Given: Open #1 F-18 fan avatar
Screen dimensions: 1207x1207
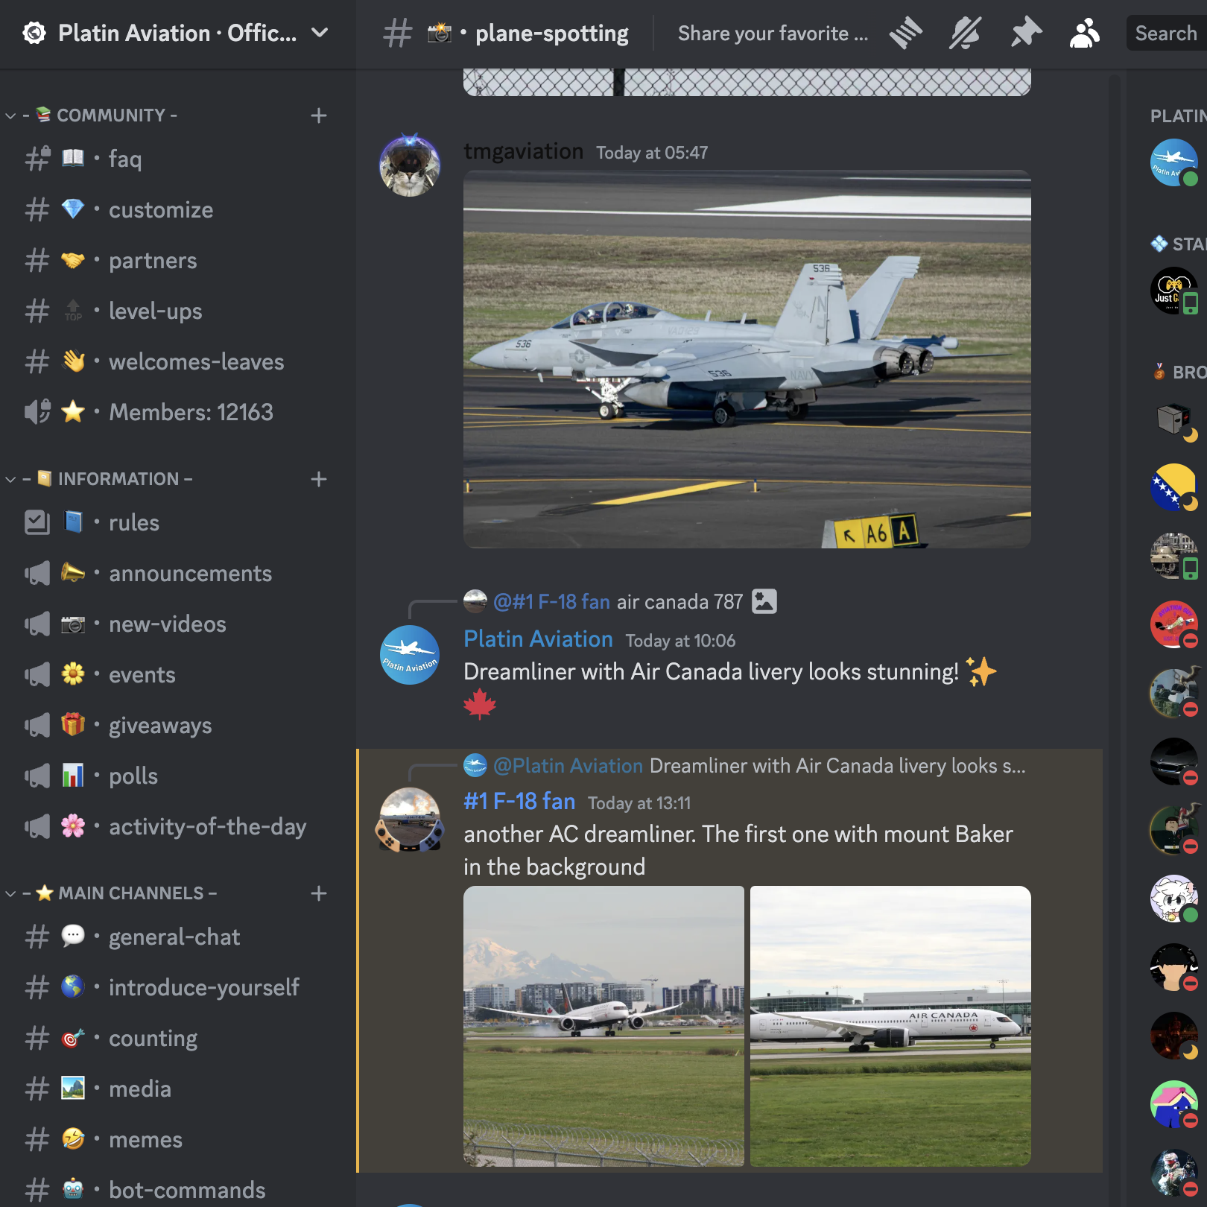Looking at the screenshot, I should point(410,819).
